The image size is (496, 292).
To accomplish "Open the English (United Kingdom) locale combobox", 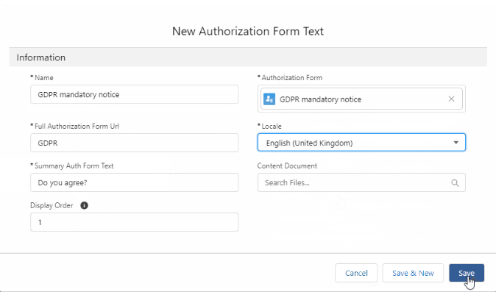I will coord(361,143).
